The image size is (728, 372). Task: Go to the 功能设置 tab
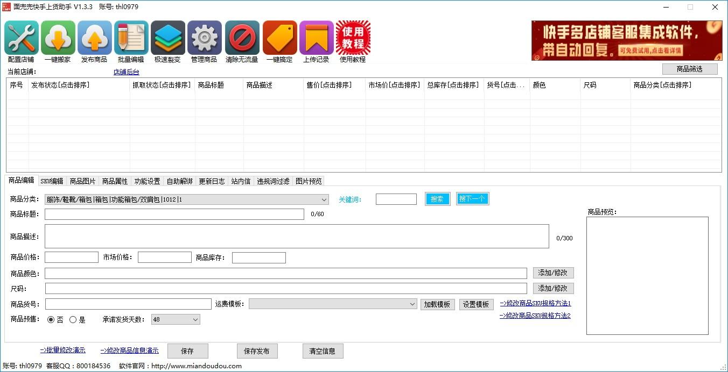148,181
